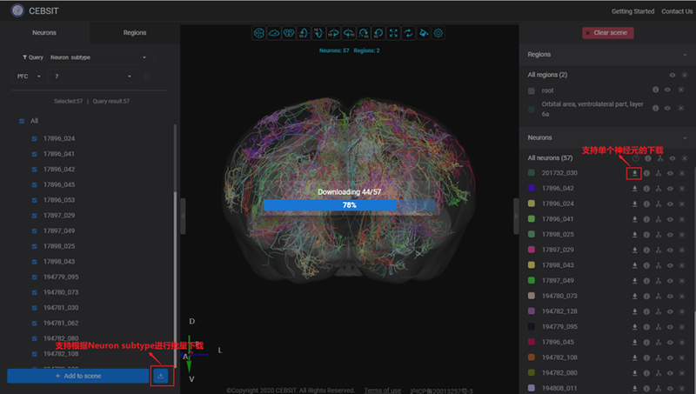Collapse the Neurons panel section
696x394 pixels.
[x=684, y=137]
